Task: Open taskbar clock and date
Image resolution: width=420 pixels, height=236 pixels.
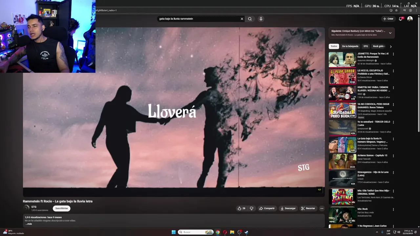Action: 409,232
